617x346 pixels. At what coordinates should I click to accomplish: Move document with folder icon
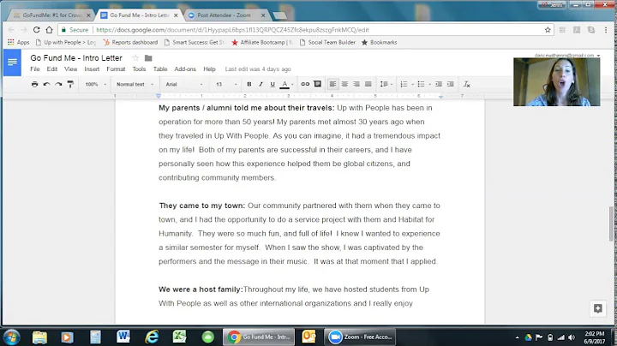click(x=148, y=58)
